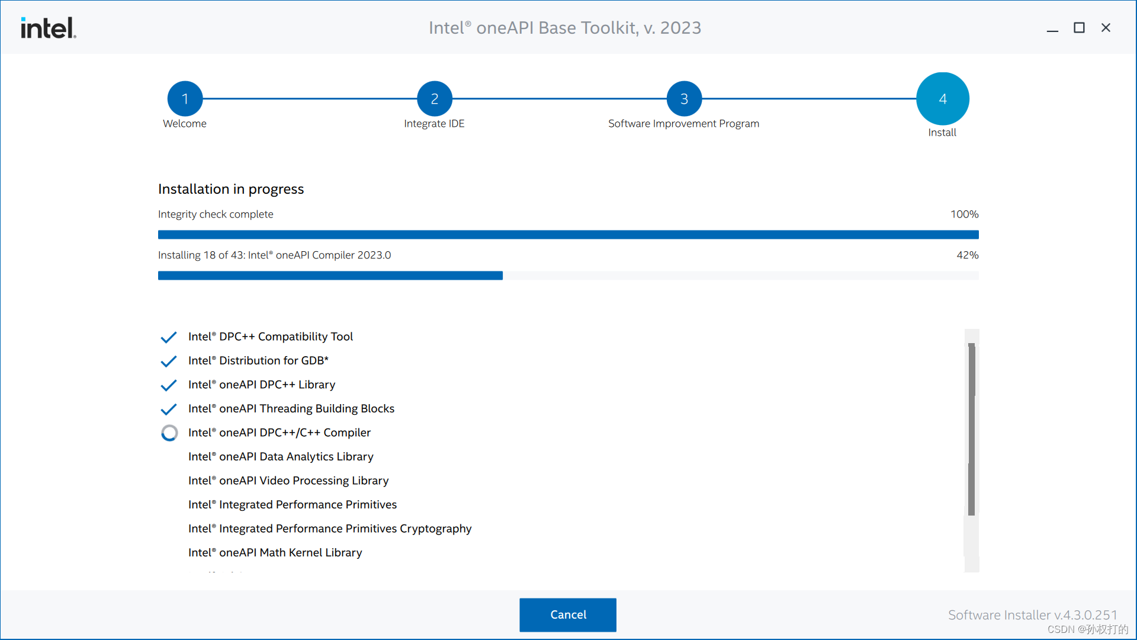Screen dimensions: 1137x640
Task: Click 'Intel oneAPI Data Analytics Library' text
Action: [x=281, y=456]
